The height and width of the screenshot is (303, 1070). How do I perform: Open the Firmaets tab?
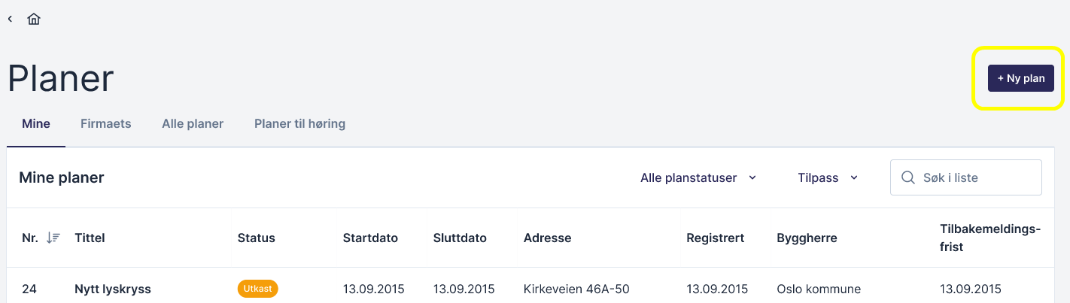(x=106, y=123)
